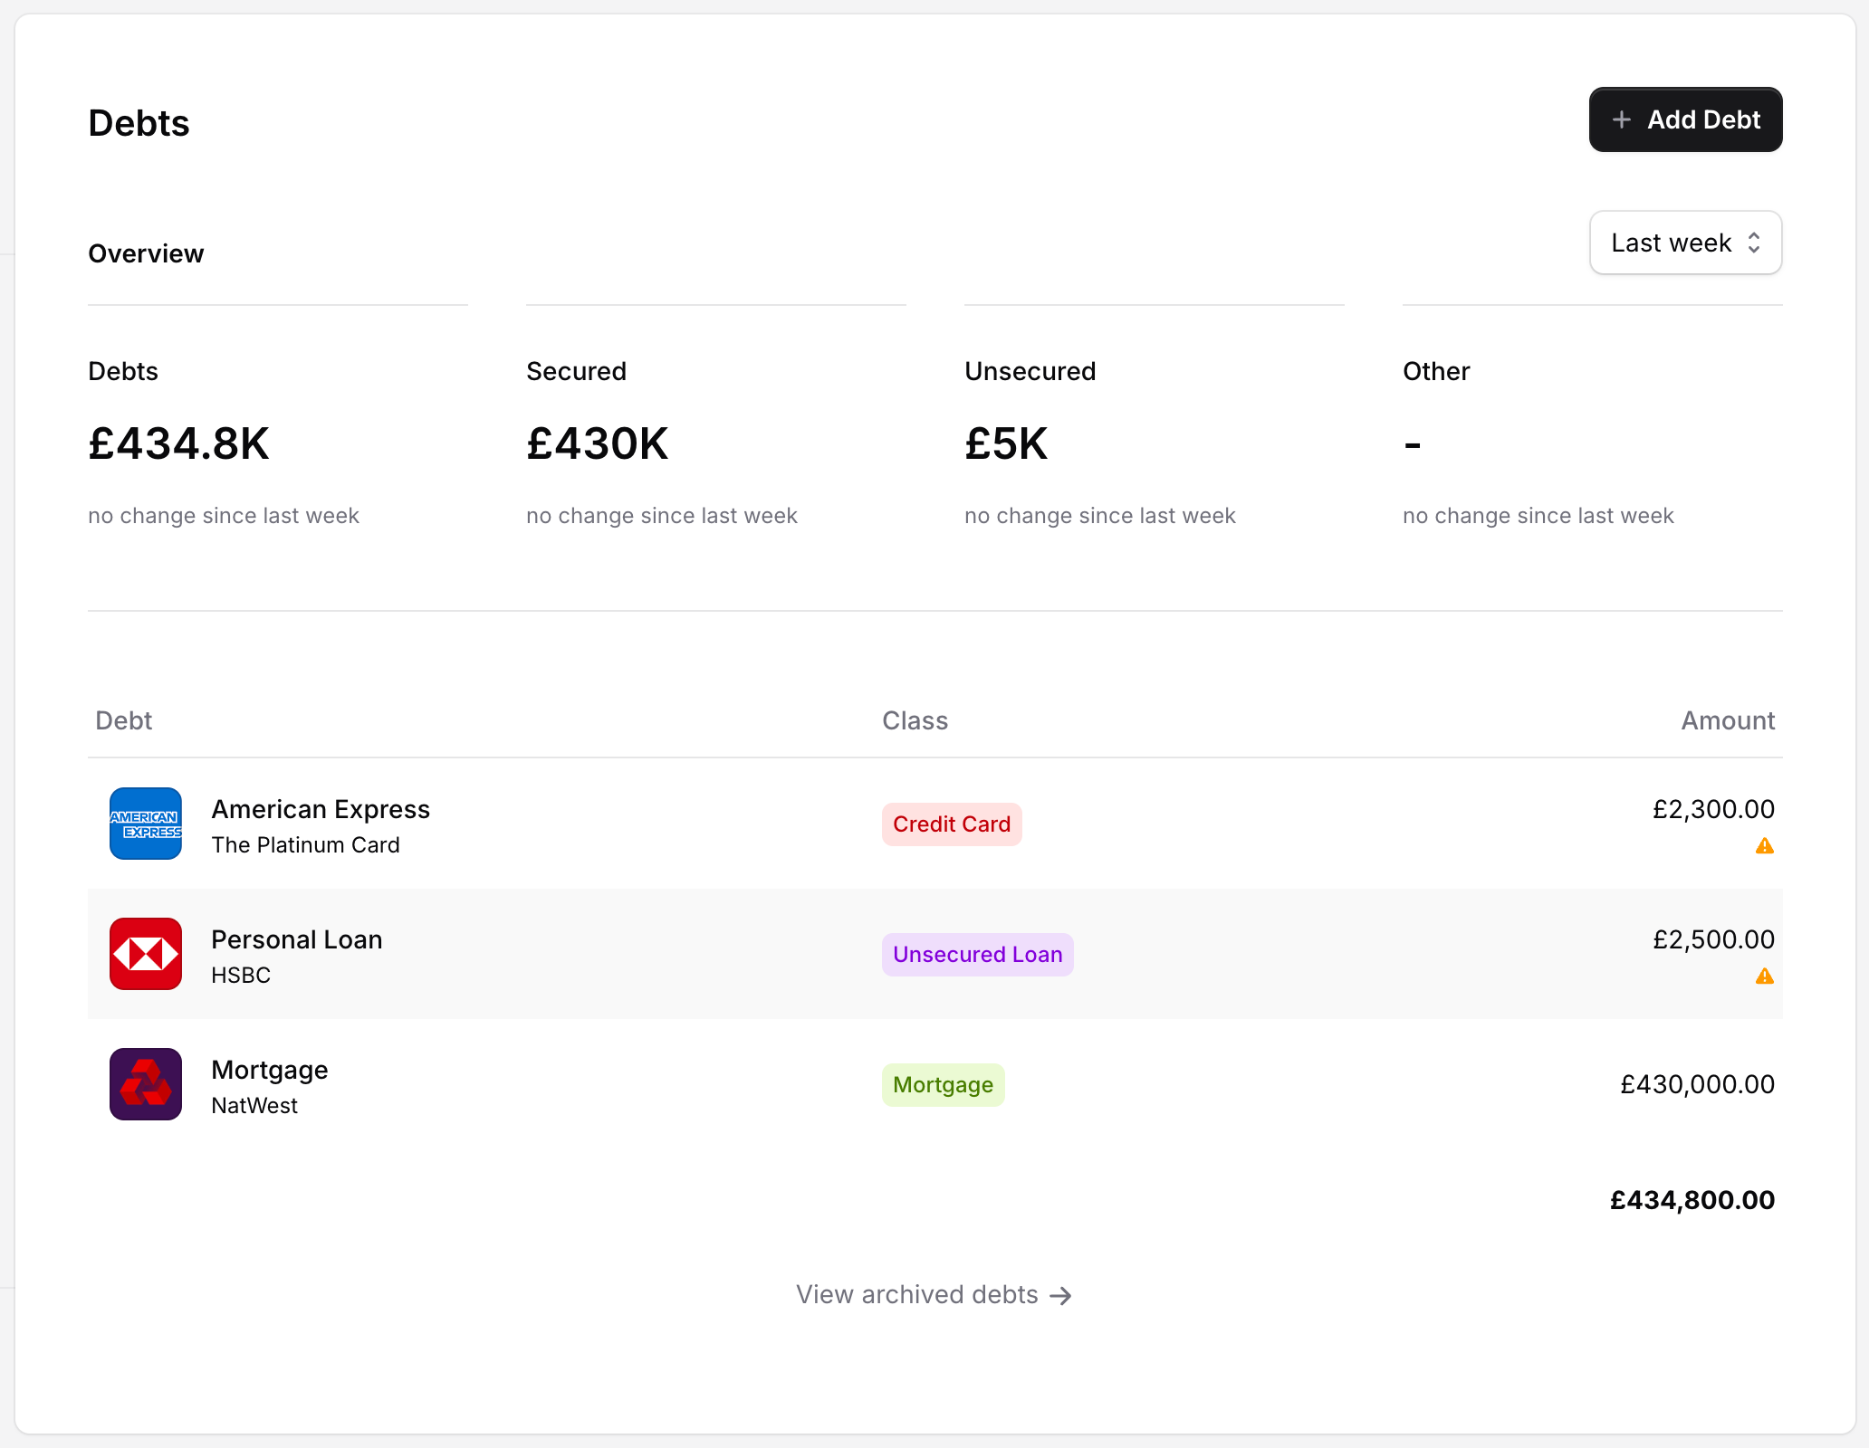This screenshot has width=1869, height=1448.
Task: Open the View archived debts link
Action: (x=917, y=1295)
